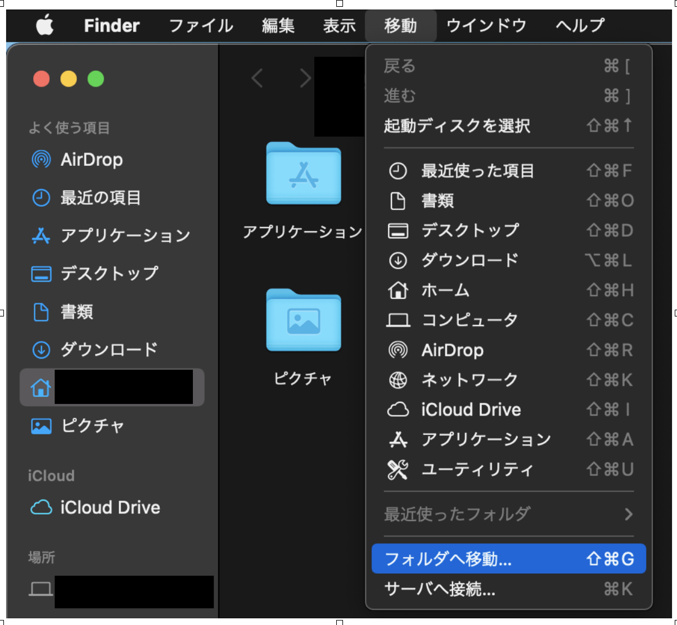Open the 編集 menu
The width and height of the screenshot is (677, 625).
[278, 26]
